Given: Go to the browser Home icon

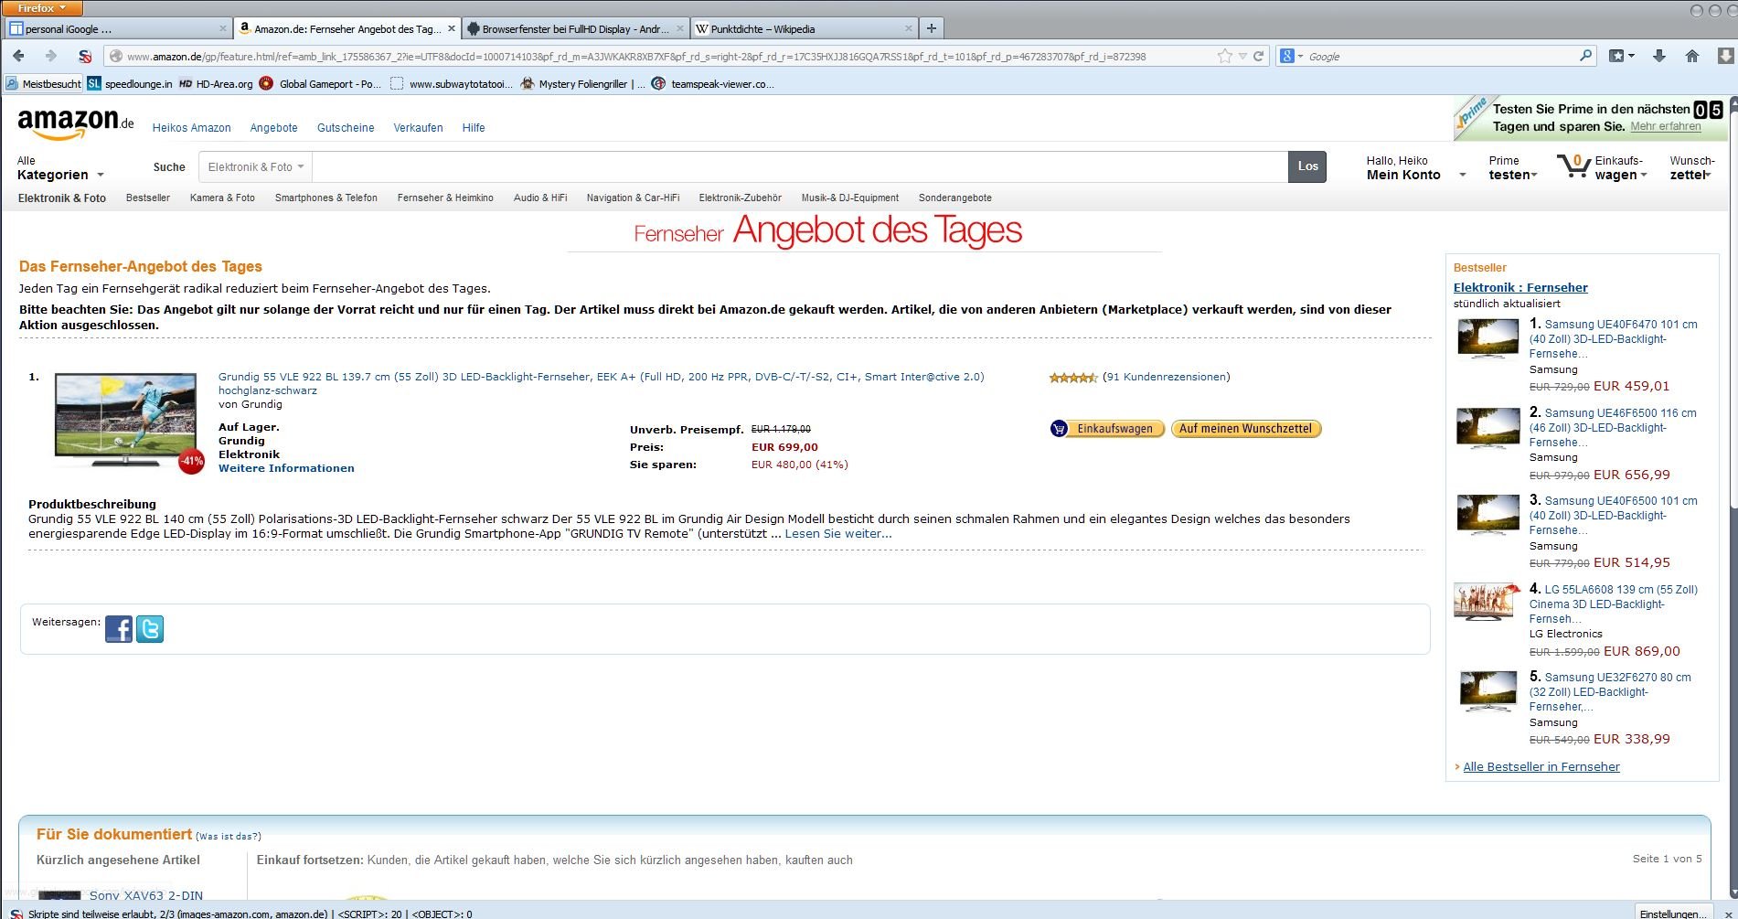Looking at the screenshot, I should pyautogui.click(x=1692, y=56).
